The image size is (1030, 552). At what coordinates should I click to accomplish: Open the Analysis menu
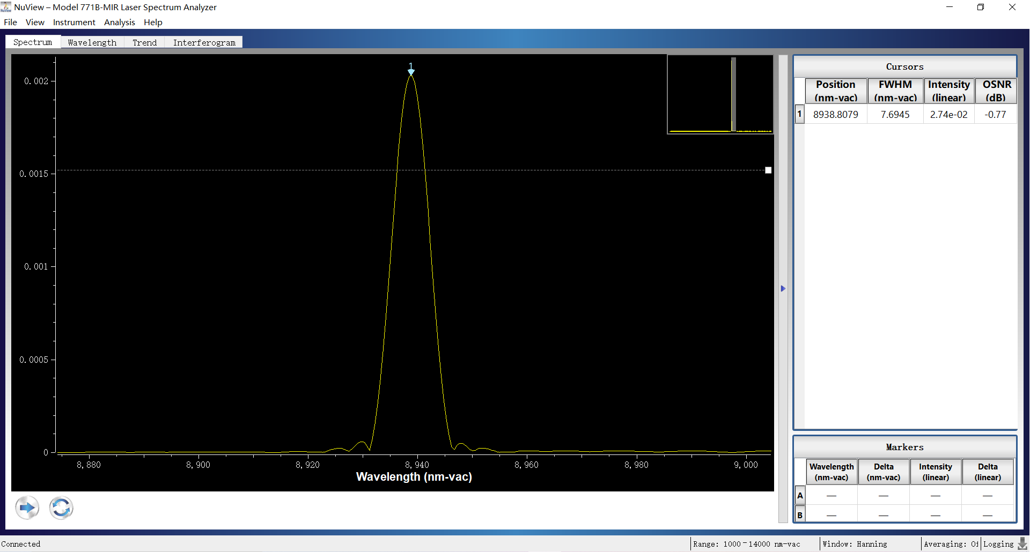coord(119,22)
